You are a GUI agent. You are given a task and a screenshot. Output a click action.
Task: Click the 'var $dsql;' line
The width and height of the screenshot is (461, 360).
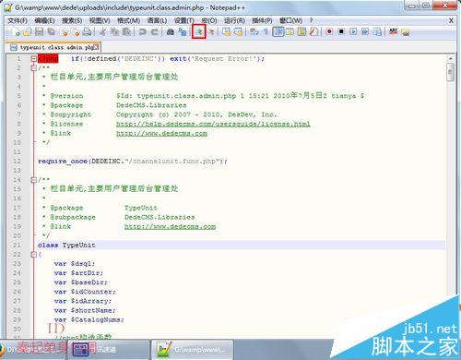(x=75, y=264)
